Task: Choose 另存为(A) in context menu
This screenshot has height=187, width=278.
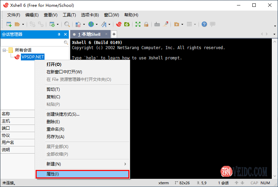Action: [x=83, y=137]
